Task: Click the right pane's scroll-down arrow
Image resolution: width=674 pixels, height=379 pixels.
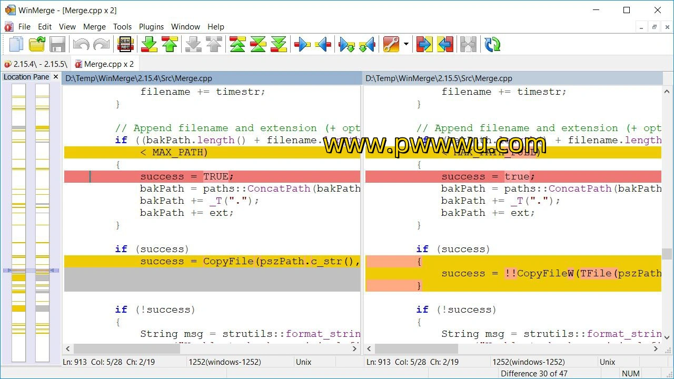Action: point(667,337)
